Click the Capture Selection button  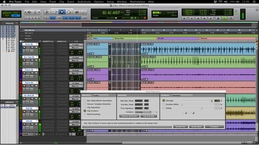click(129, 116)
